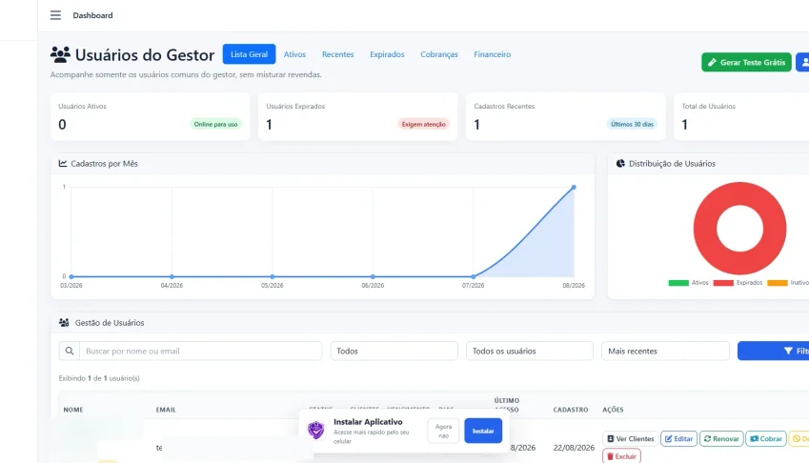Click the Online para uso badge

[x=215, y=124]
